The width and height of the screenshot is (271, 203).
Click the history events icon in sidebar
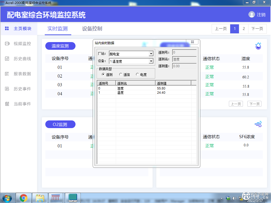pos(7,89)
